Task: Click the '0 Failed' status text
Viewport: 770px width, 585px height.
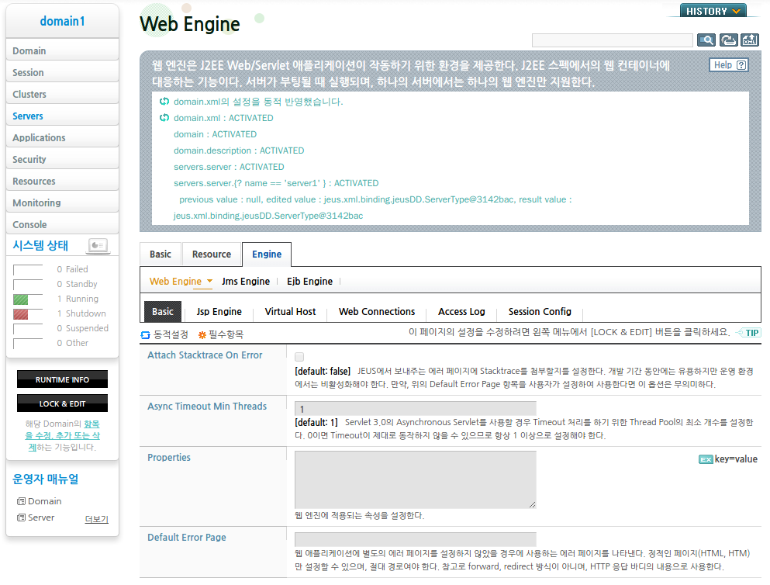Action: click(72, 269)
